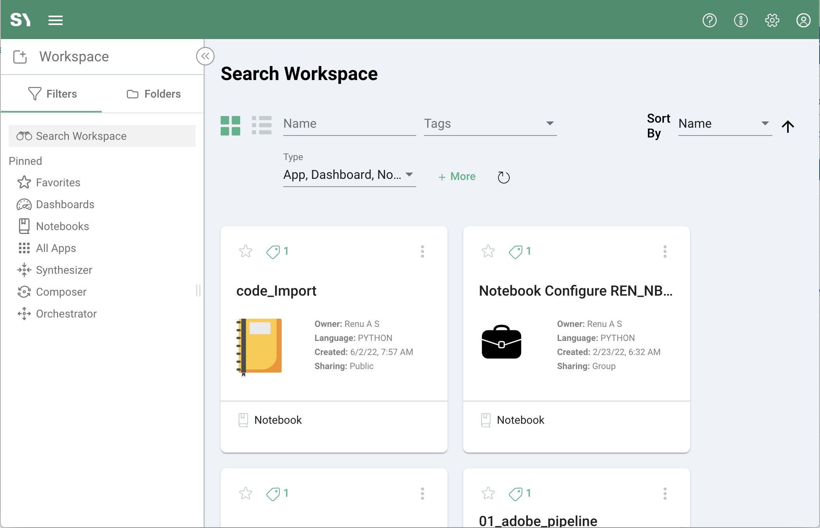The image size is (820, 528).
Task: Open the Notebooks section
Action: [62, 226]
